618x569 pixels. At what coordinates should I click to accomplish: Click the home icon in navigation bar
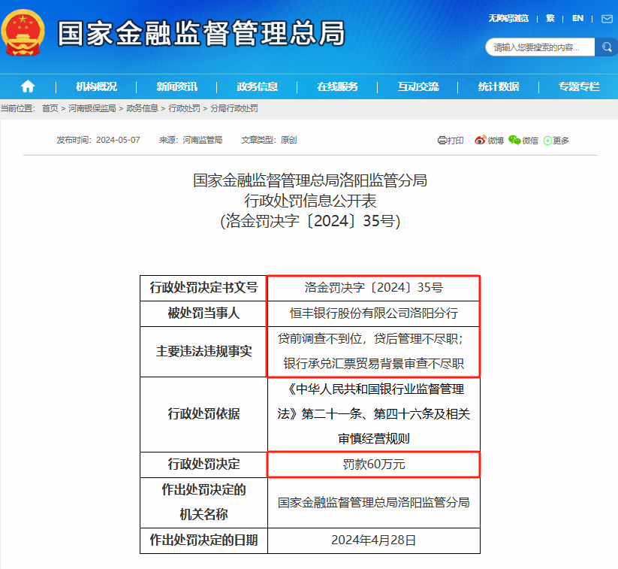(28, 86)
